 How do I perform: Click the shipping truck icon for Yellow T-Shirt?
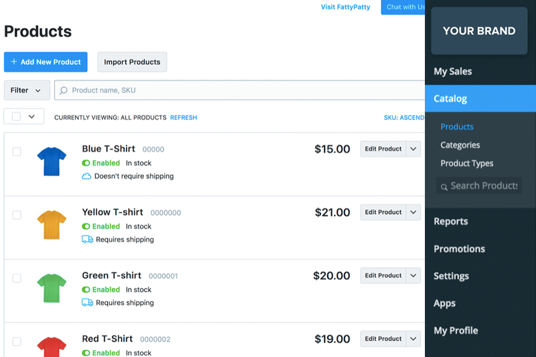[86, 239]
